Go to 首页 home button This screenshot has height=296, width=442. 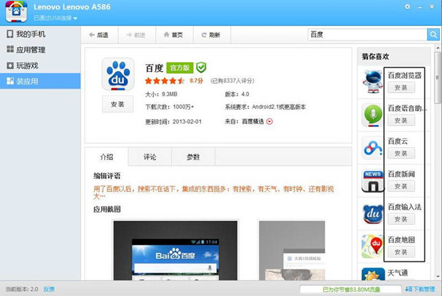click(174, 35)
